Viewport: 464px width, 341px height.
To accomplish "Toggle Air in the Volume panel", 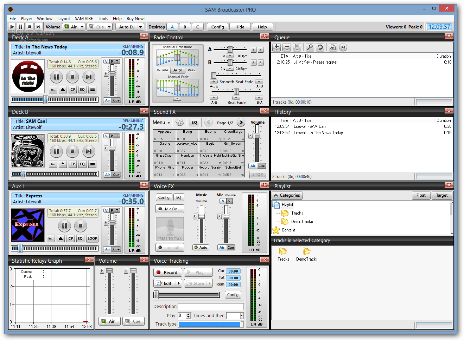I will pyautogui.click(x=109, y=321).
